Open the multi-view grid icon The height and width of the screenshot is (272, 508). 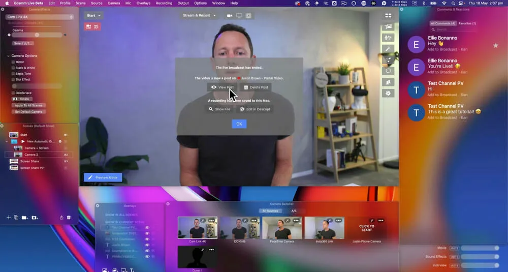click(389, 16)
